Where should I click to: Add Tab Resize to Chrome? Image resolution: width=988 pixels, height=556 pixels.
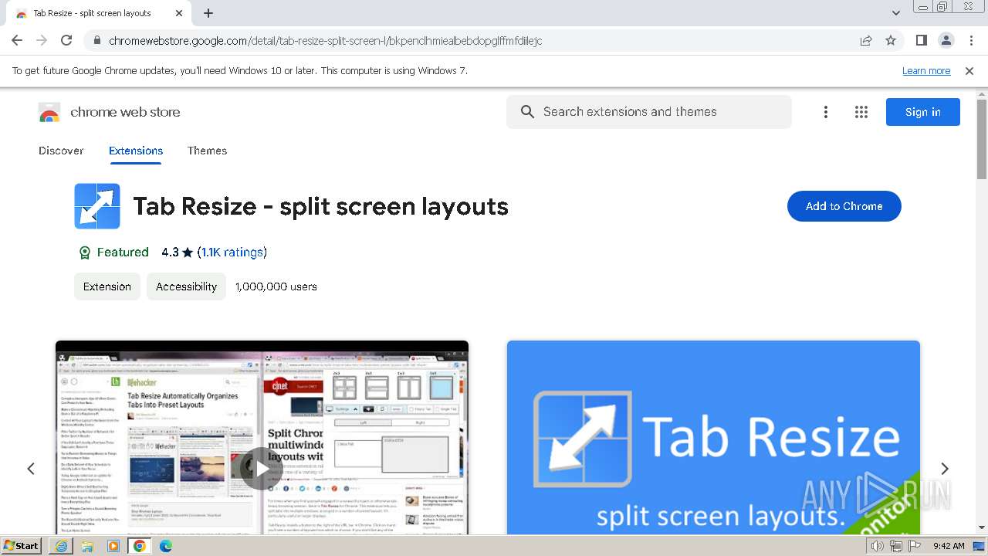[x=844, y=206]
